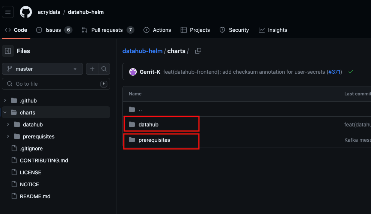Viewport: 371px width, 214px height.
Task: Click the search magnifier button beside branch
Action: click(x=104, y=69)
